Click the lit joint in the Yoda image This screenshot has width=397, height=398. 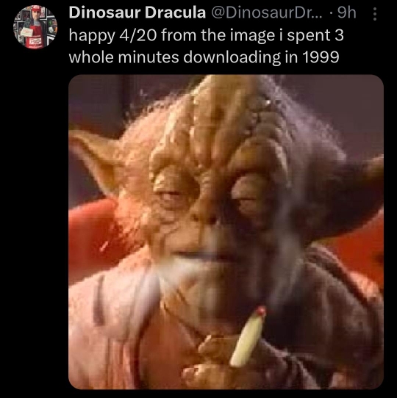(x=248, y=336)
